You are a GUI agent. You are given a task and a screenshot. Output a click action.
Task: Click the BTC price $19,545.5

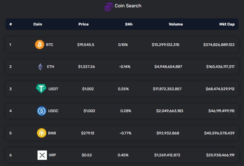(x=86, y=45)
